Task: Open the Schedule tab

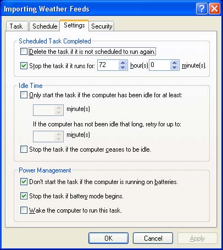Action: (44, 26)
